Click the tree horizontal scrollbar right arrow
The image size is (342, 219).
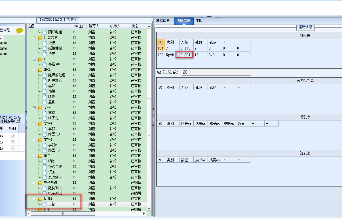pyautogui.click(x=144, y=214)
